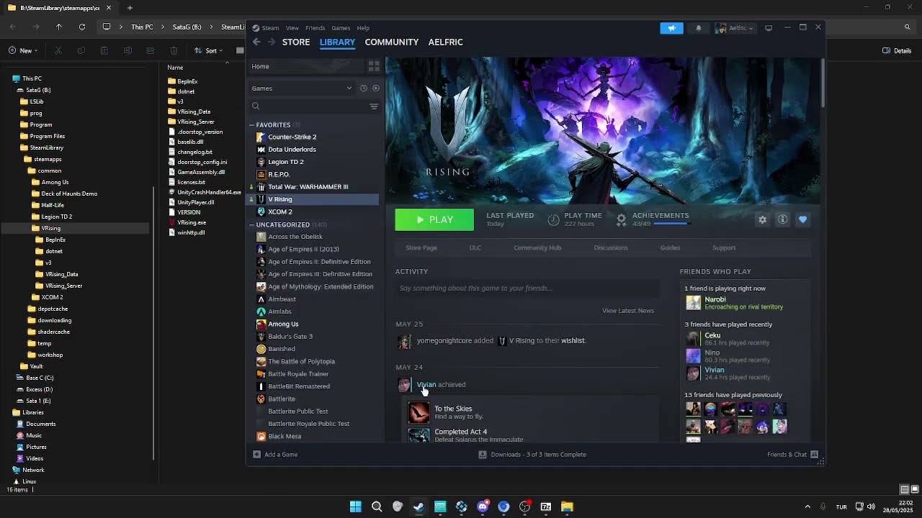Click the activity status input field
Screen dimensions: 922x518
click(527, 288)
